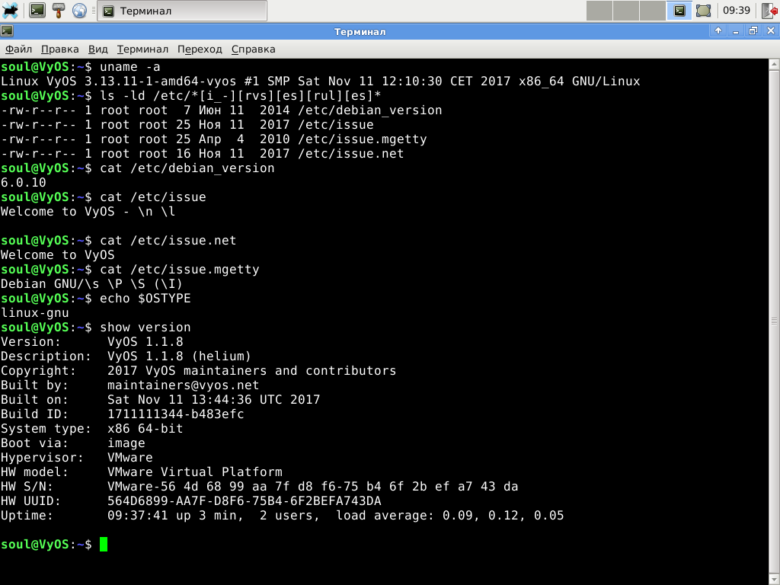The width and height of the screenshot is (780, 585).
Task: Switch to the third workspace in pager
Action: click(652, 11)
